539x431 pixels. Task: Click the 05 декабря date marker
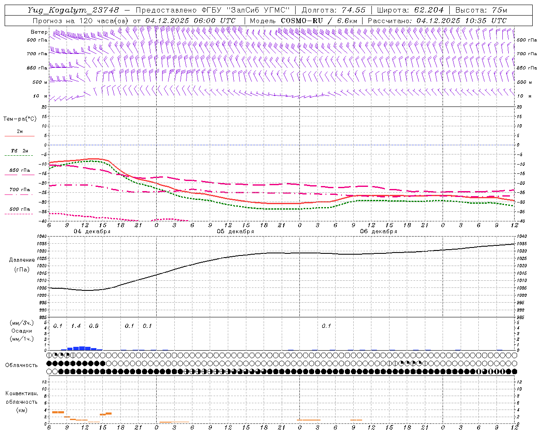tap(235, 231)
